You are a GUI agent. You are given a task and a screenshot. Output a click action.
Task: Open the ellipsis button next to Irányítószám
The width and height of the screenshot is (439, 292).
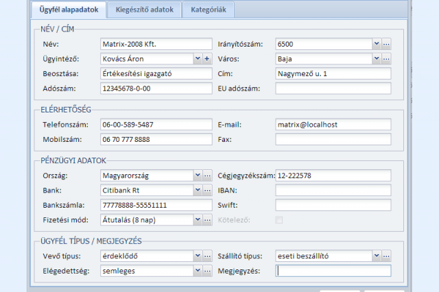386,45
